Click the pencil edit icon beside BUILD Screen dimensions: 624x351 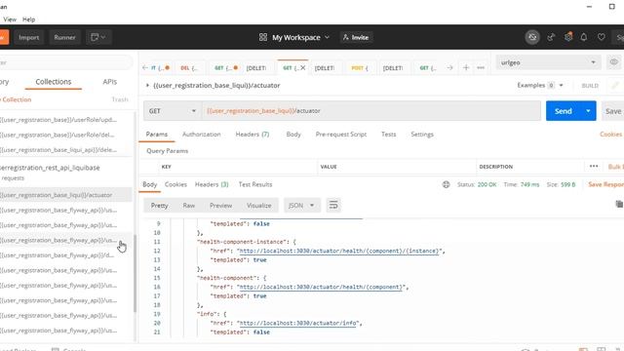tap(615, 85)
